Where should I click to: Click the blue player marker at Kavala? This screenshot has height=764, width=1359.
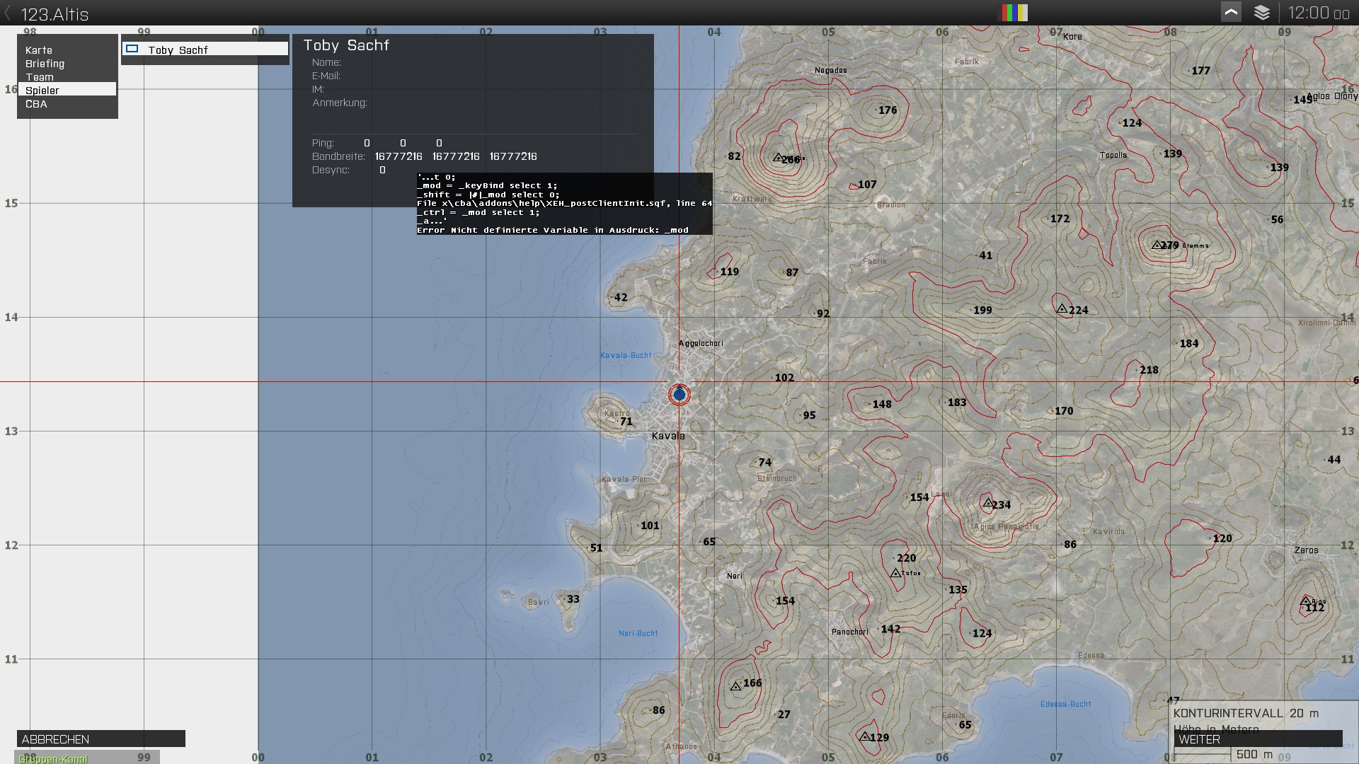(679, 394)
